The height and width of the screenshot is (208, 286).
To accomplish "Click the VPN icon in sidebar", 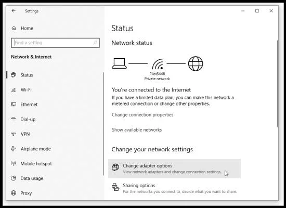I will [x=14, y=134].
